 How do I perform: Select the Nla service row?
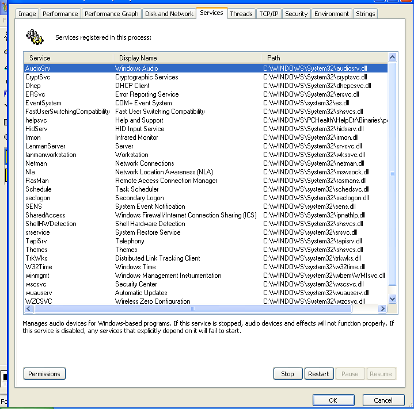pos(206,172)
